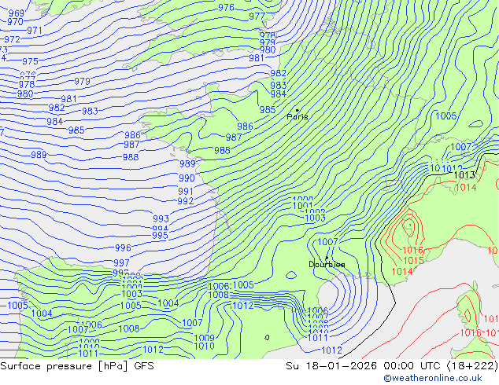Click the weatheronline.co.uk copyright link
Viewport: 499px width, 385px height.
pos(433,378)
